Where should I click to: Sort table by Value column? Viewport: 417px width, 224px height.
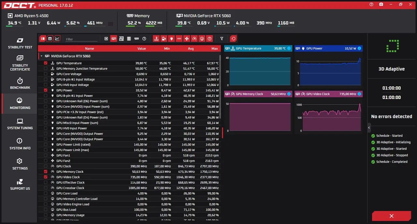click(x=142, y=49)
